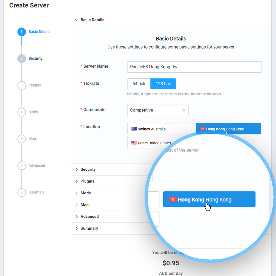The image size is (276, 276).
Task: Open Advanced step label in sidebar
Action: pyautogui.click(x=37, y=165)
